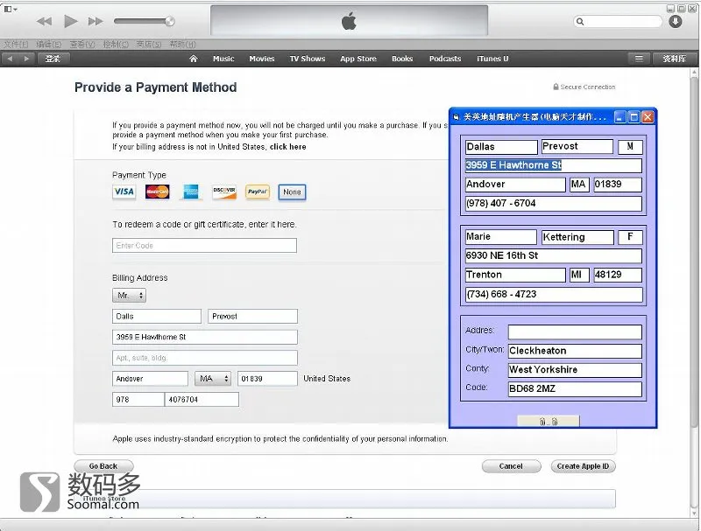
Task: Click the BD68 2MZ postcode field
Action: pos(575,388)
